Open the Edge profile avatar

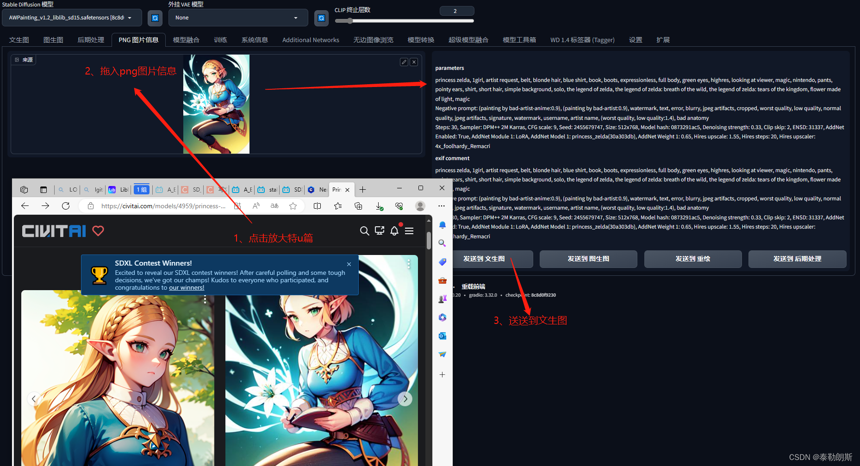420,206
